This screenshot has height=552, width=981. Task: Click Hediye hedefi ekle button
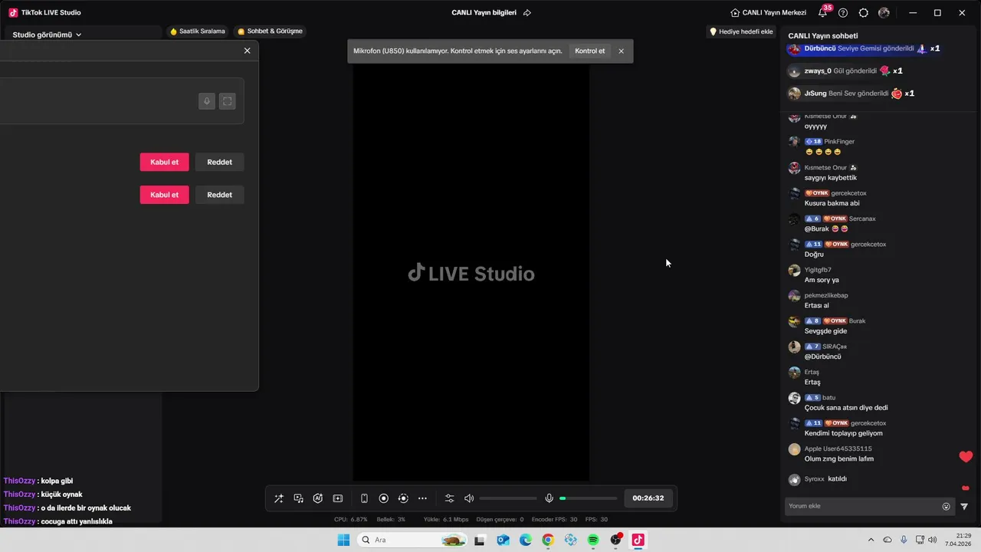[741, 31]
